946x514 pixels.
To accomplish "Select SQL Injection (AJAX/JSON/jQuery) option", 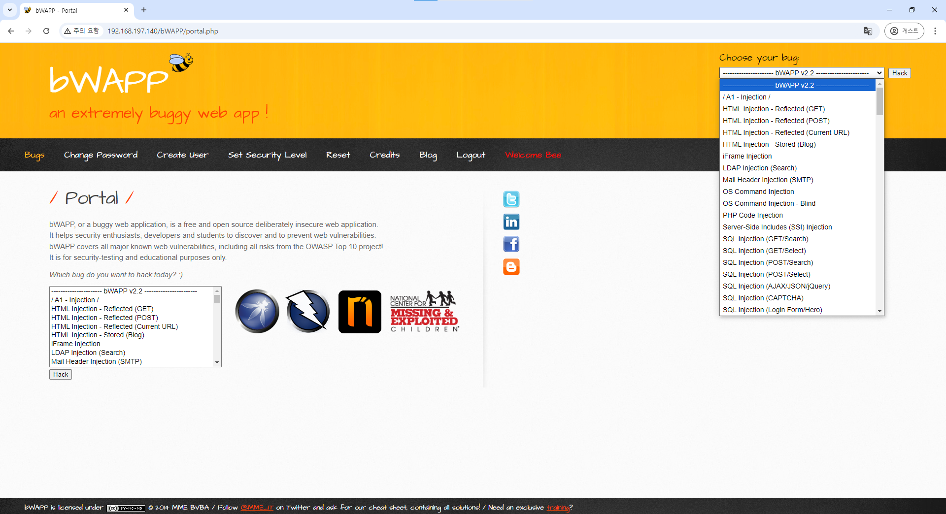I will pyautogui.click(x=797, y=286).
